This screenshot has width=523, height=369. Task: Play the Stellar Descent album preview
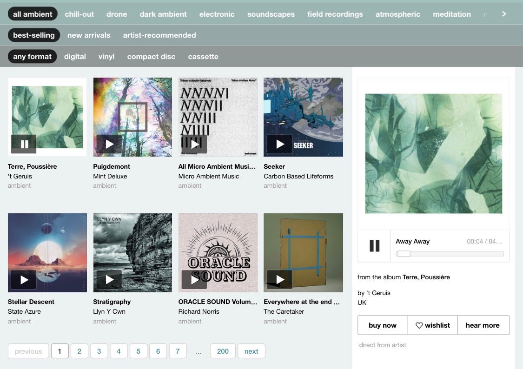point(24,280)
